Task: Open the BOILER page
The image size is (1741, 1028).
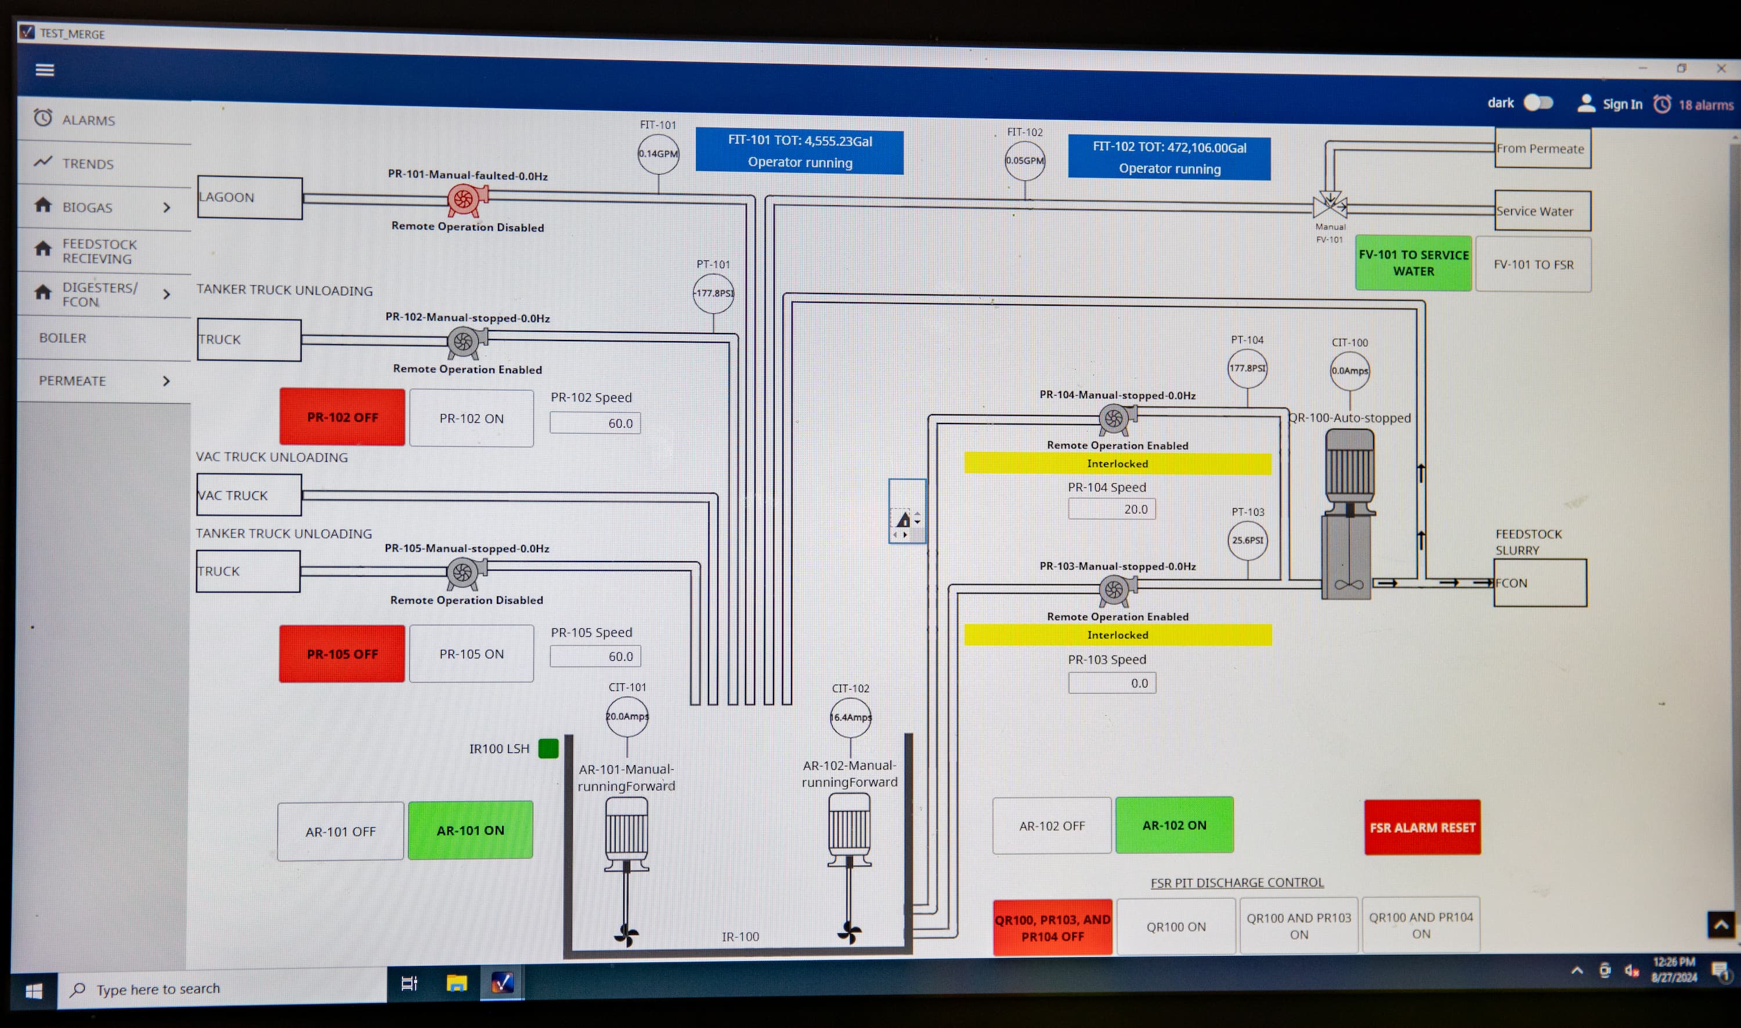Action: tap(104, 338)
